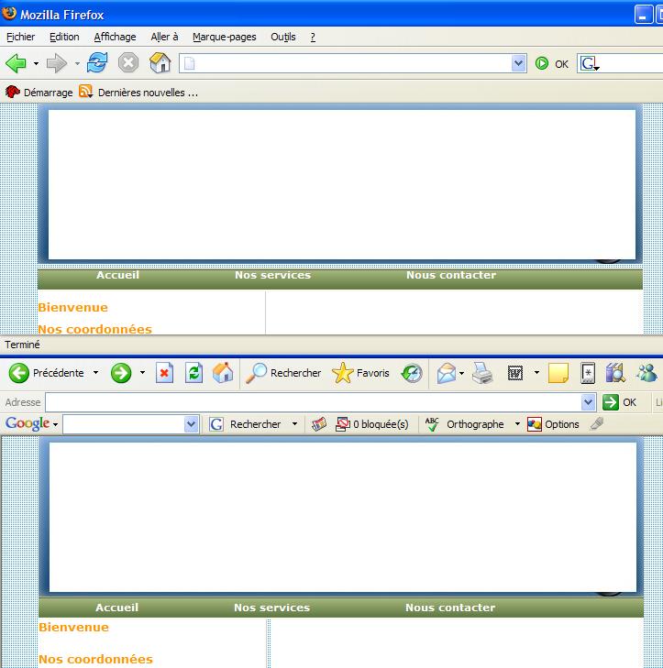Click Google toolbar highlighter pen icon
The image size is (663, 668).
597,424
